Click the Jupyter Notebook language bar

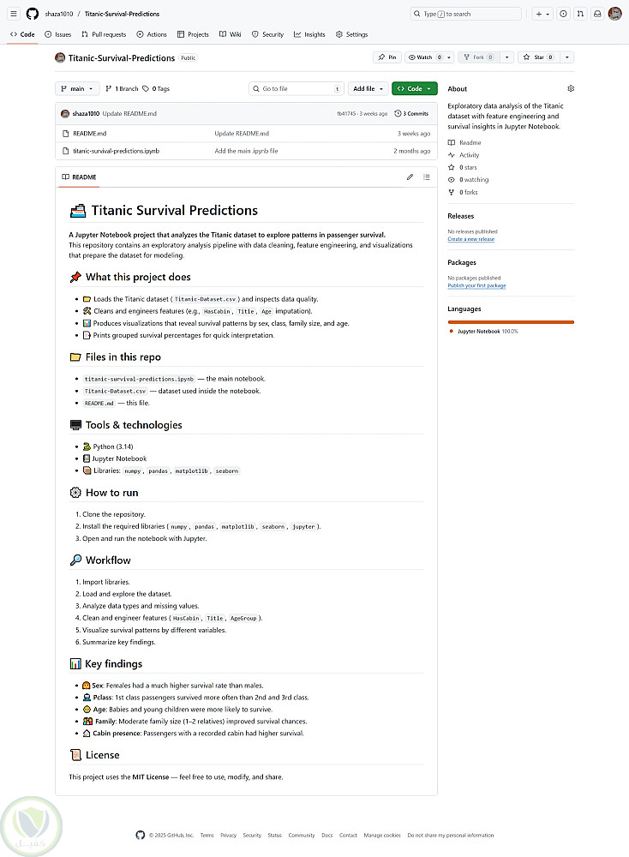tap(511, 322)
